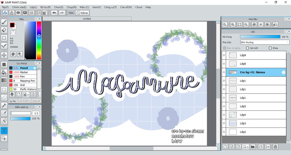Click the Đặt lại reset button
This screenshot has height=155, width=291.
click(82, 13)
